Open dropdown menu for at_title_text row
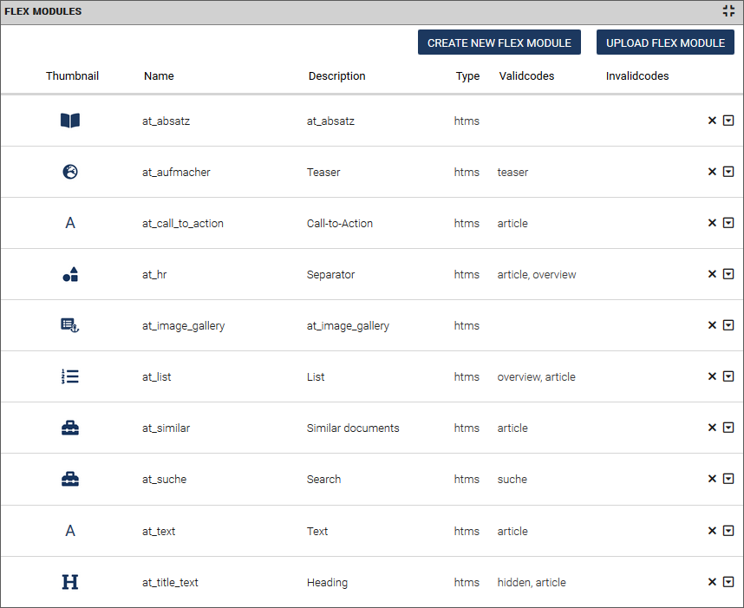The height and width of the screenshot is (608, 744). pos(728,581)
